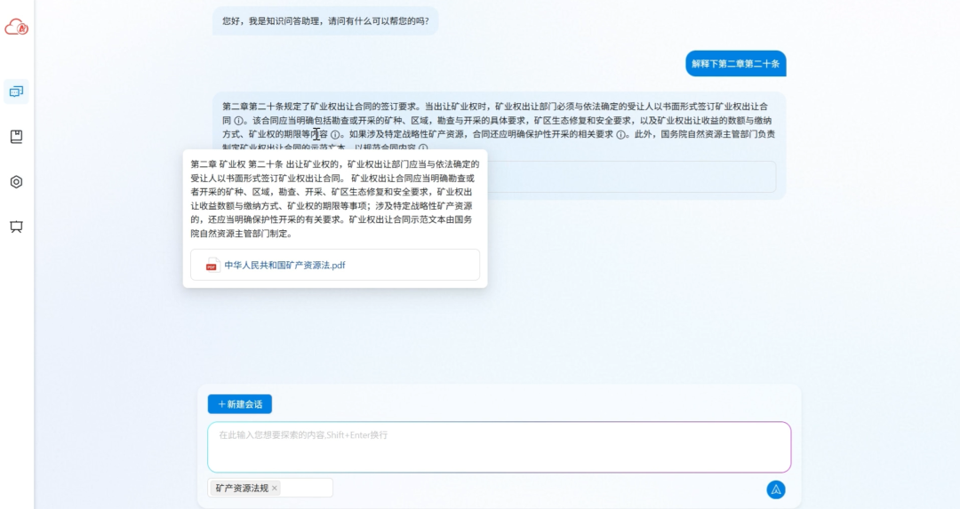Viewport: 960px width, 509px height.
Task: Click the round blue send button
Action: tap(776, 489)
